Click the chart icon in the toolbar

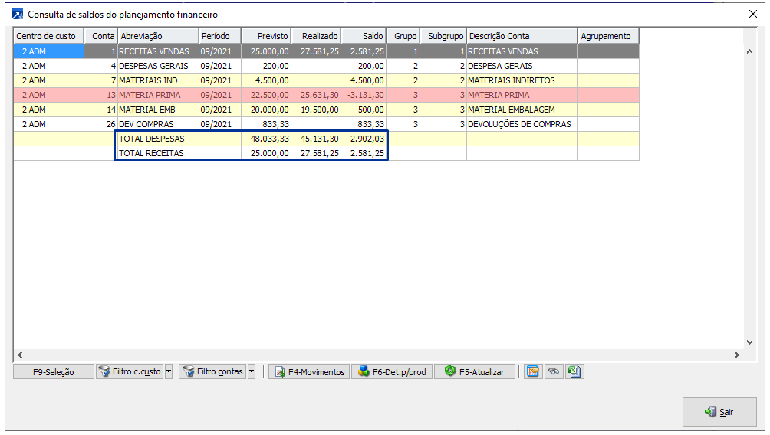pyautogui.click(x=533, y=371)
